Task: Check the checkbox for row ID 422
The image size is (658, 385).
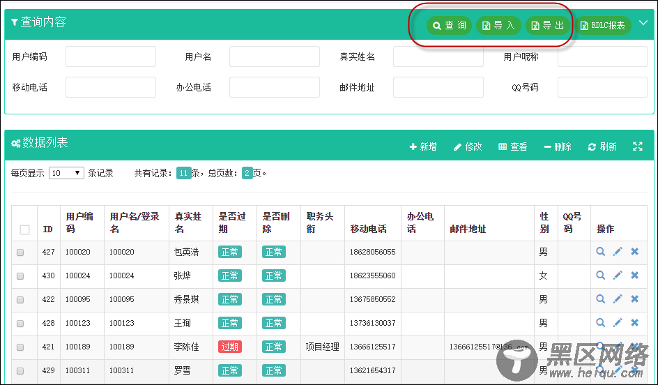Action: (x=20, y=300)
